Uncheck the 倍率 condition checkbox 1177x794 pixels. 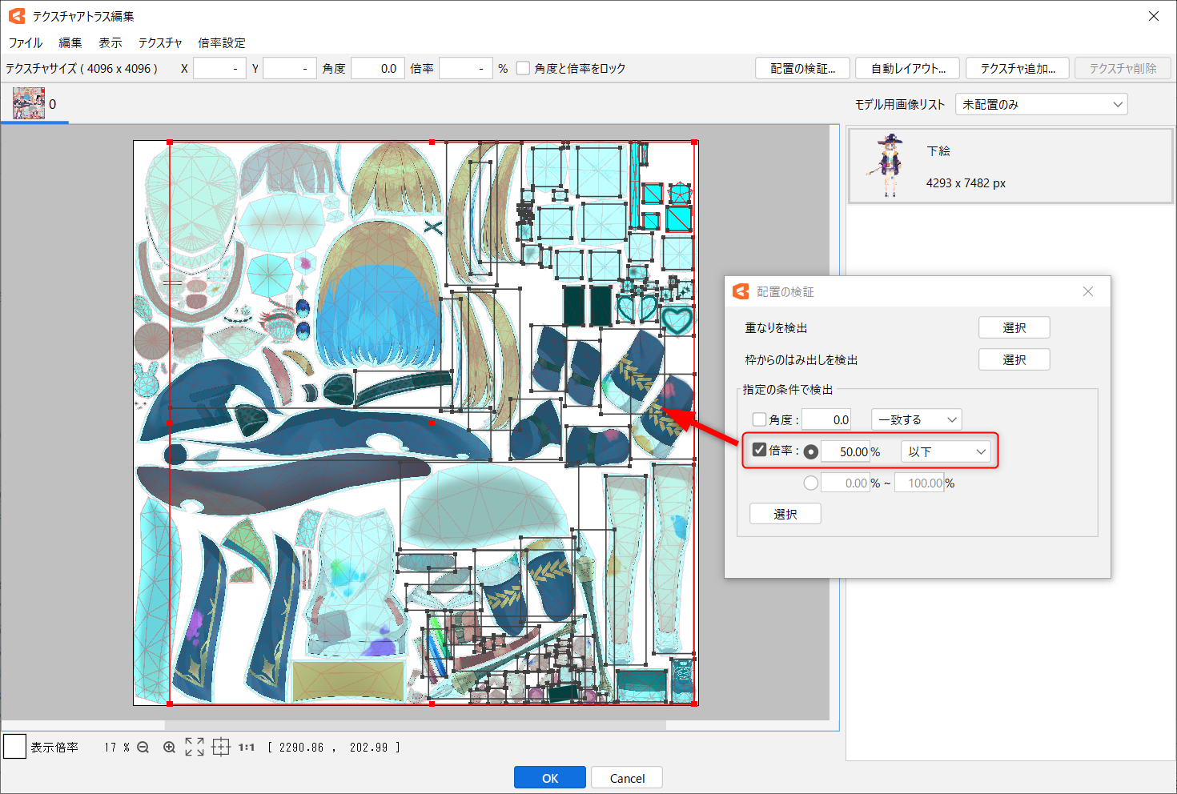coord(759,450)
